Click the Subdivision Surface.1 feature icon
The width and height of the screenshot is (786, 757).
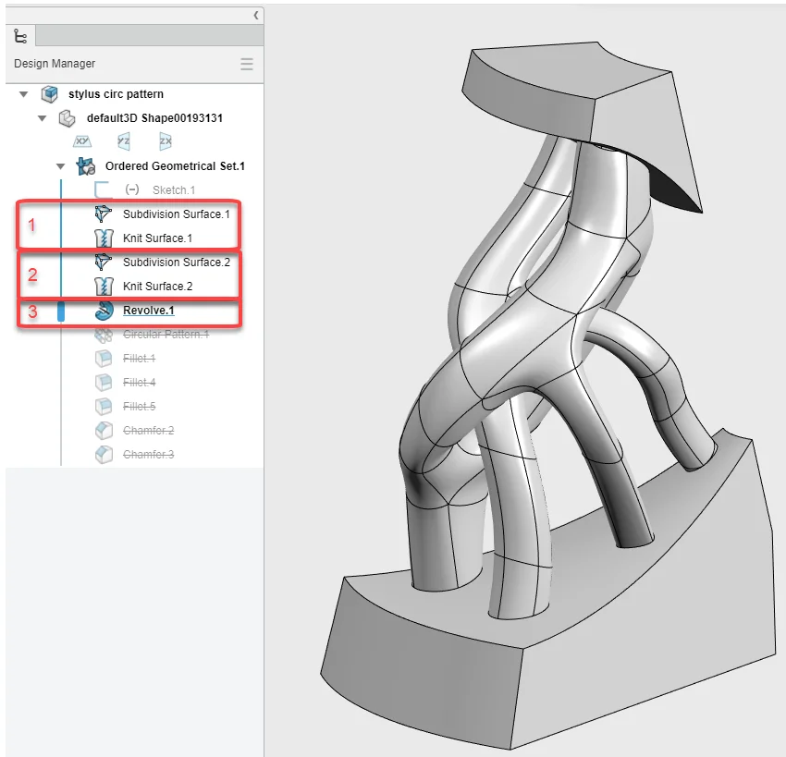pyautogui.click(x=104, y=214)
